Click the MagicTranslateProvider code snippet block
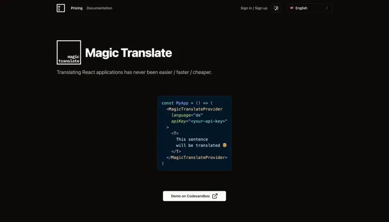 tap(194, 133)
